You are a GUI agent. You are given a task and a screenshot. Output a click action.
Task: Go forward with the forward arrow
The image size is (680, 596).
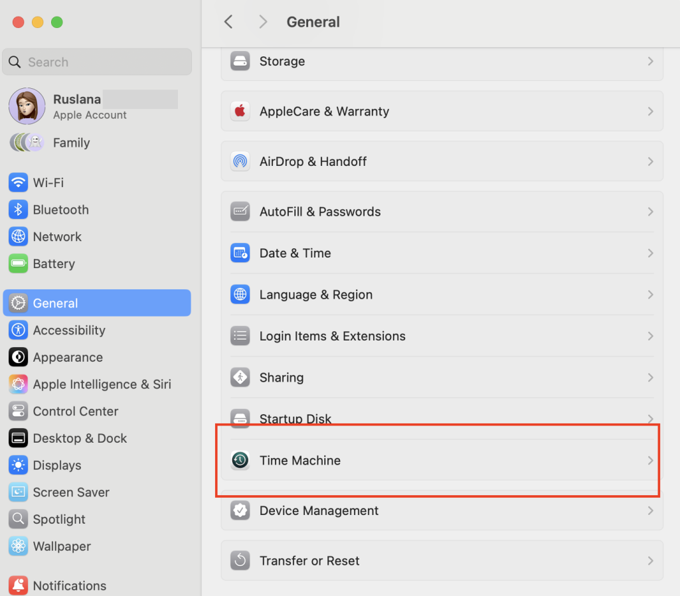click(263, 22)
